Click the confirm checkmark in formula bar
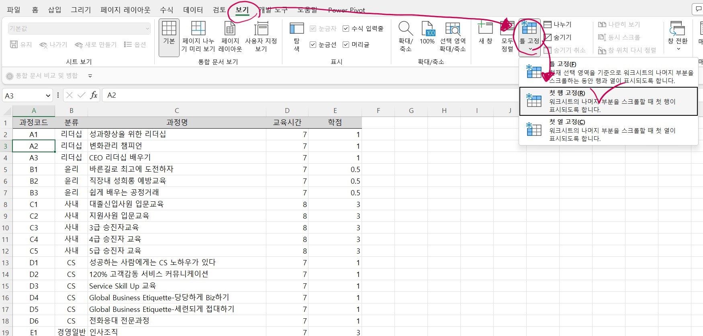Screen dimensions: 703x336 click(82, 95)
